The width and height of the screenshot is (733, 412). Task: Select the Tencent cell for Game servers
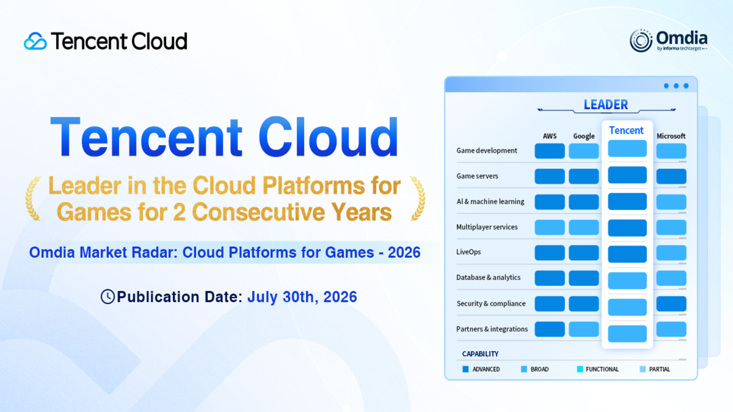coord(627,175)
